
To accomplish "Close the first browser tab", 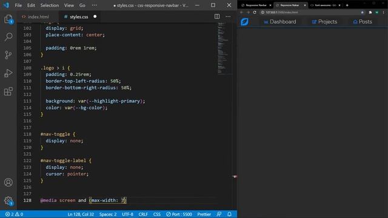I will (x=270, y=5).
